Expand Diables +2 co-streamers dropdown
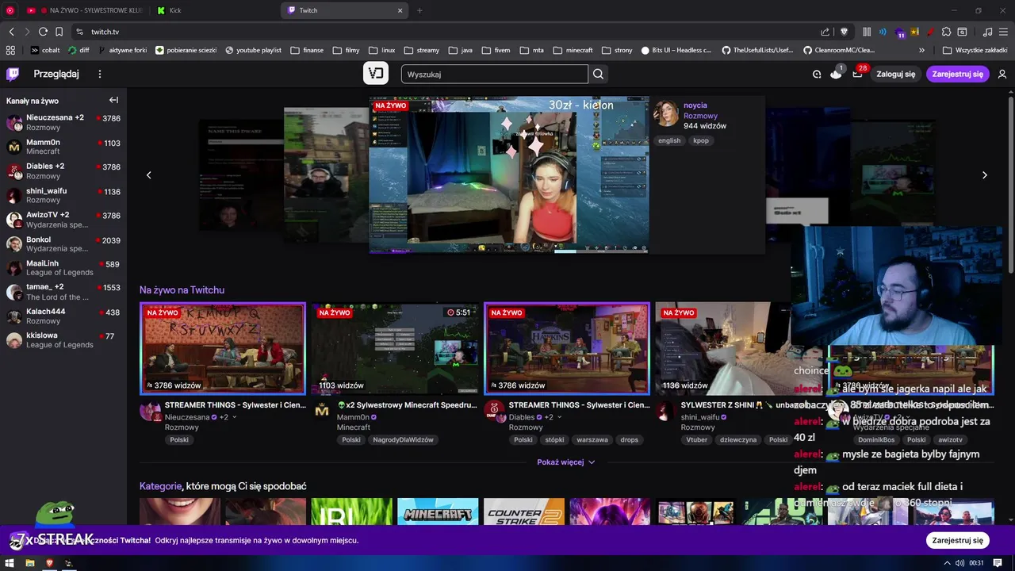Viewport: 1015px width, 571px height. coord(559,417)
